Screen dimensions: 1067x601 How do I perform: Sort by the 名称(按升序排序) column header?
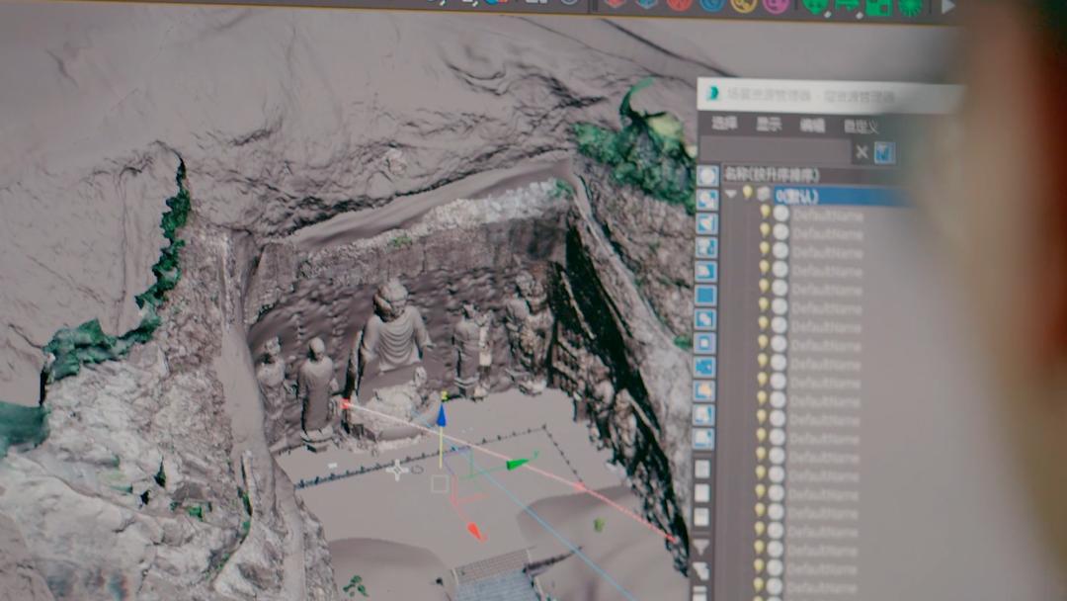click(773, 174)
